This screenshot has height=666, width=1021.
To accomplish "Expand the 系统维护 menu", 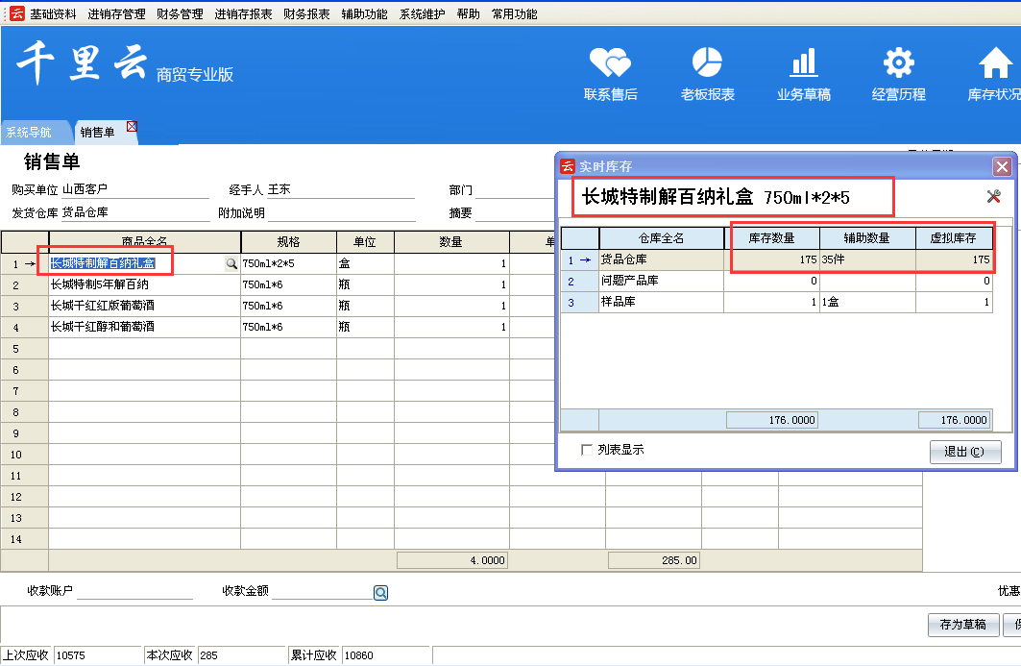I will (423, 14).
